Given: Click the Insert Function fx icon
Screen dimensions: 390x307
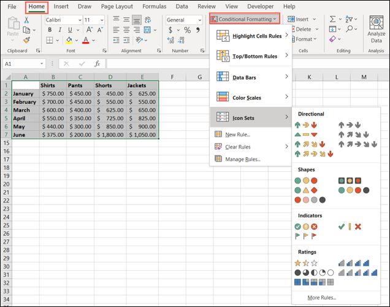Looking at the screenshot, I should click(x=97, y=64).
